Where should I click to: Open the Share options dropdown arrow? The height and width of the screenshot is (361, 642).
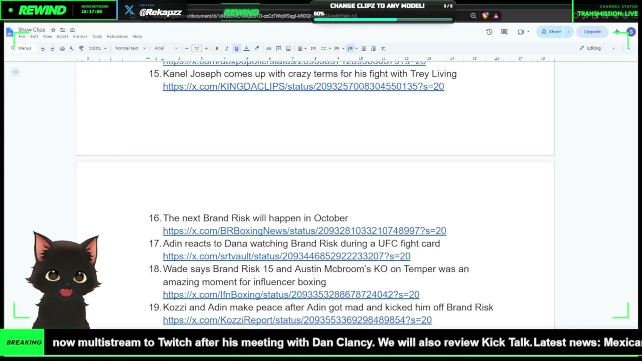[569, 32]
